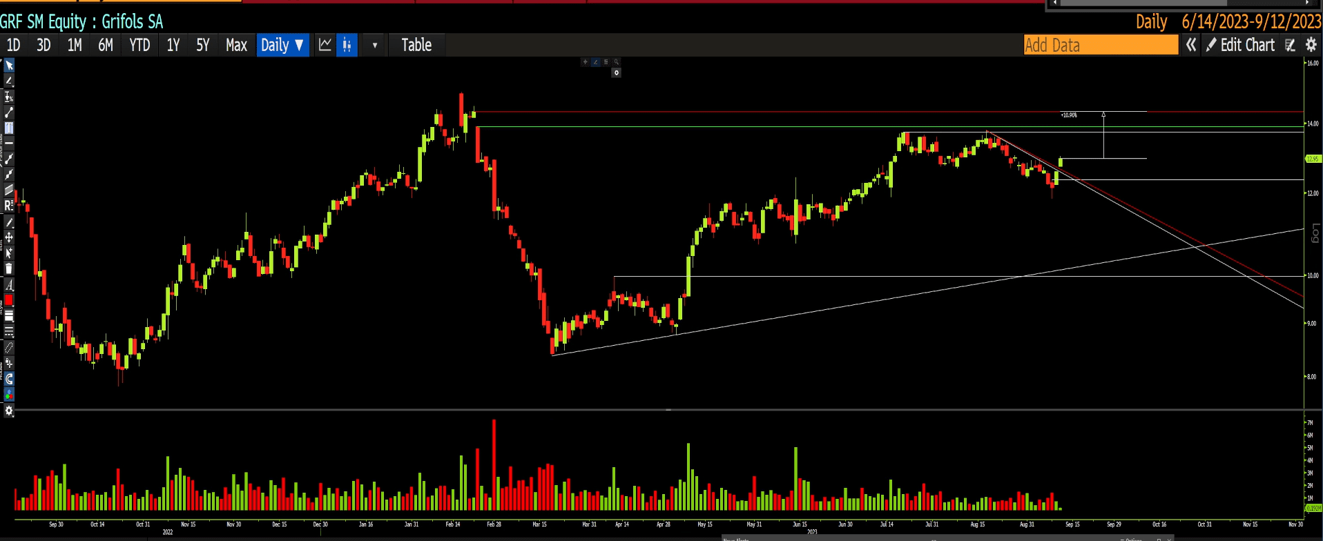This screenshot has width=1323, height=541.
Task: Open chart settings gear at top right
Action: pyautogui.click(x=1311, y=46)
